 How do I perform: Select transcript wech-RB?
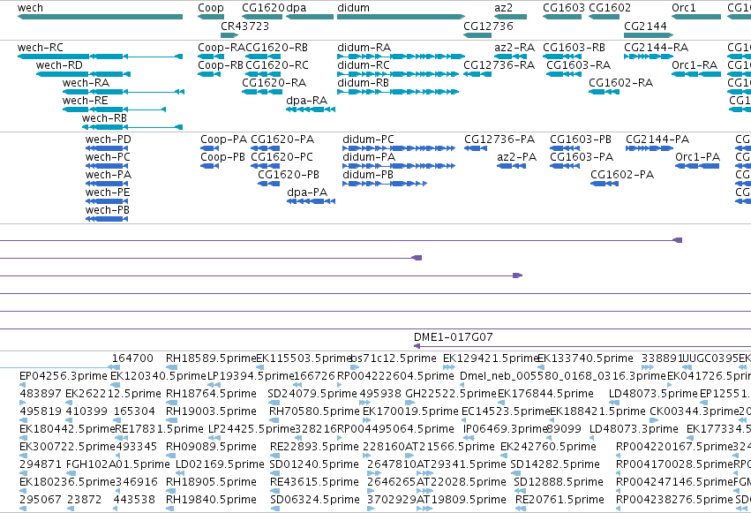pos(132,127)
